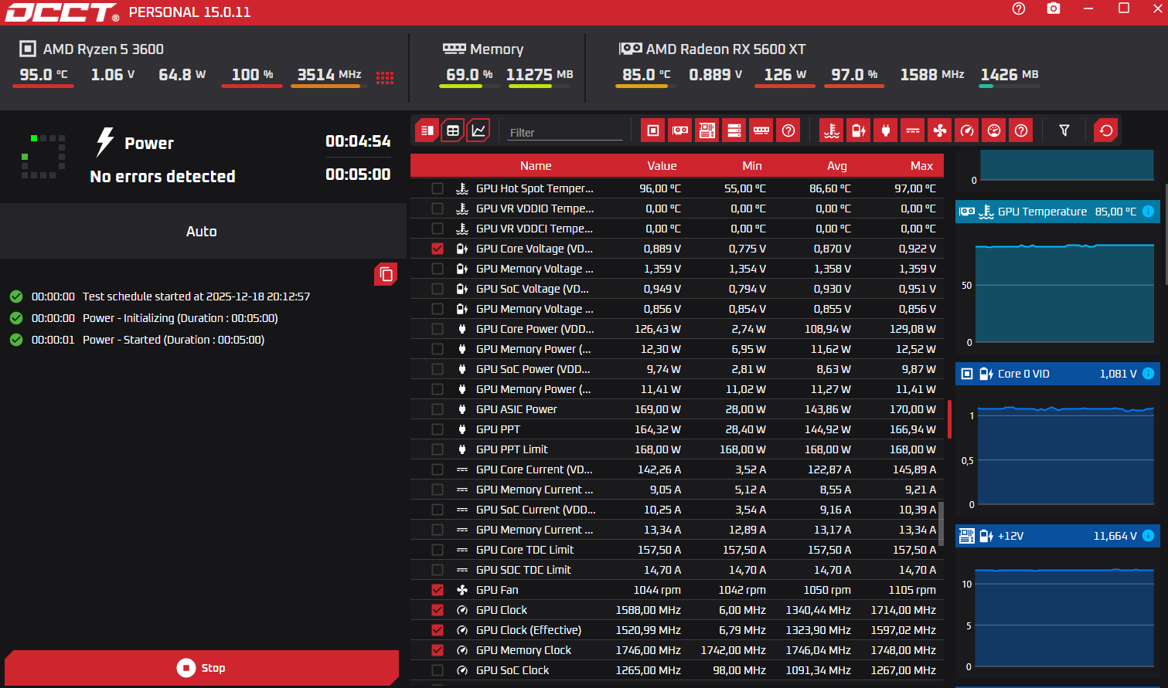Screen dimensions: 1168x688
Task: Check the GPU PPT 164,32 W checkbox
Action: tap(438, 429)
